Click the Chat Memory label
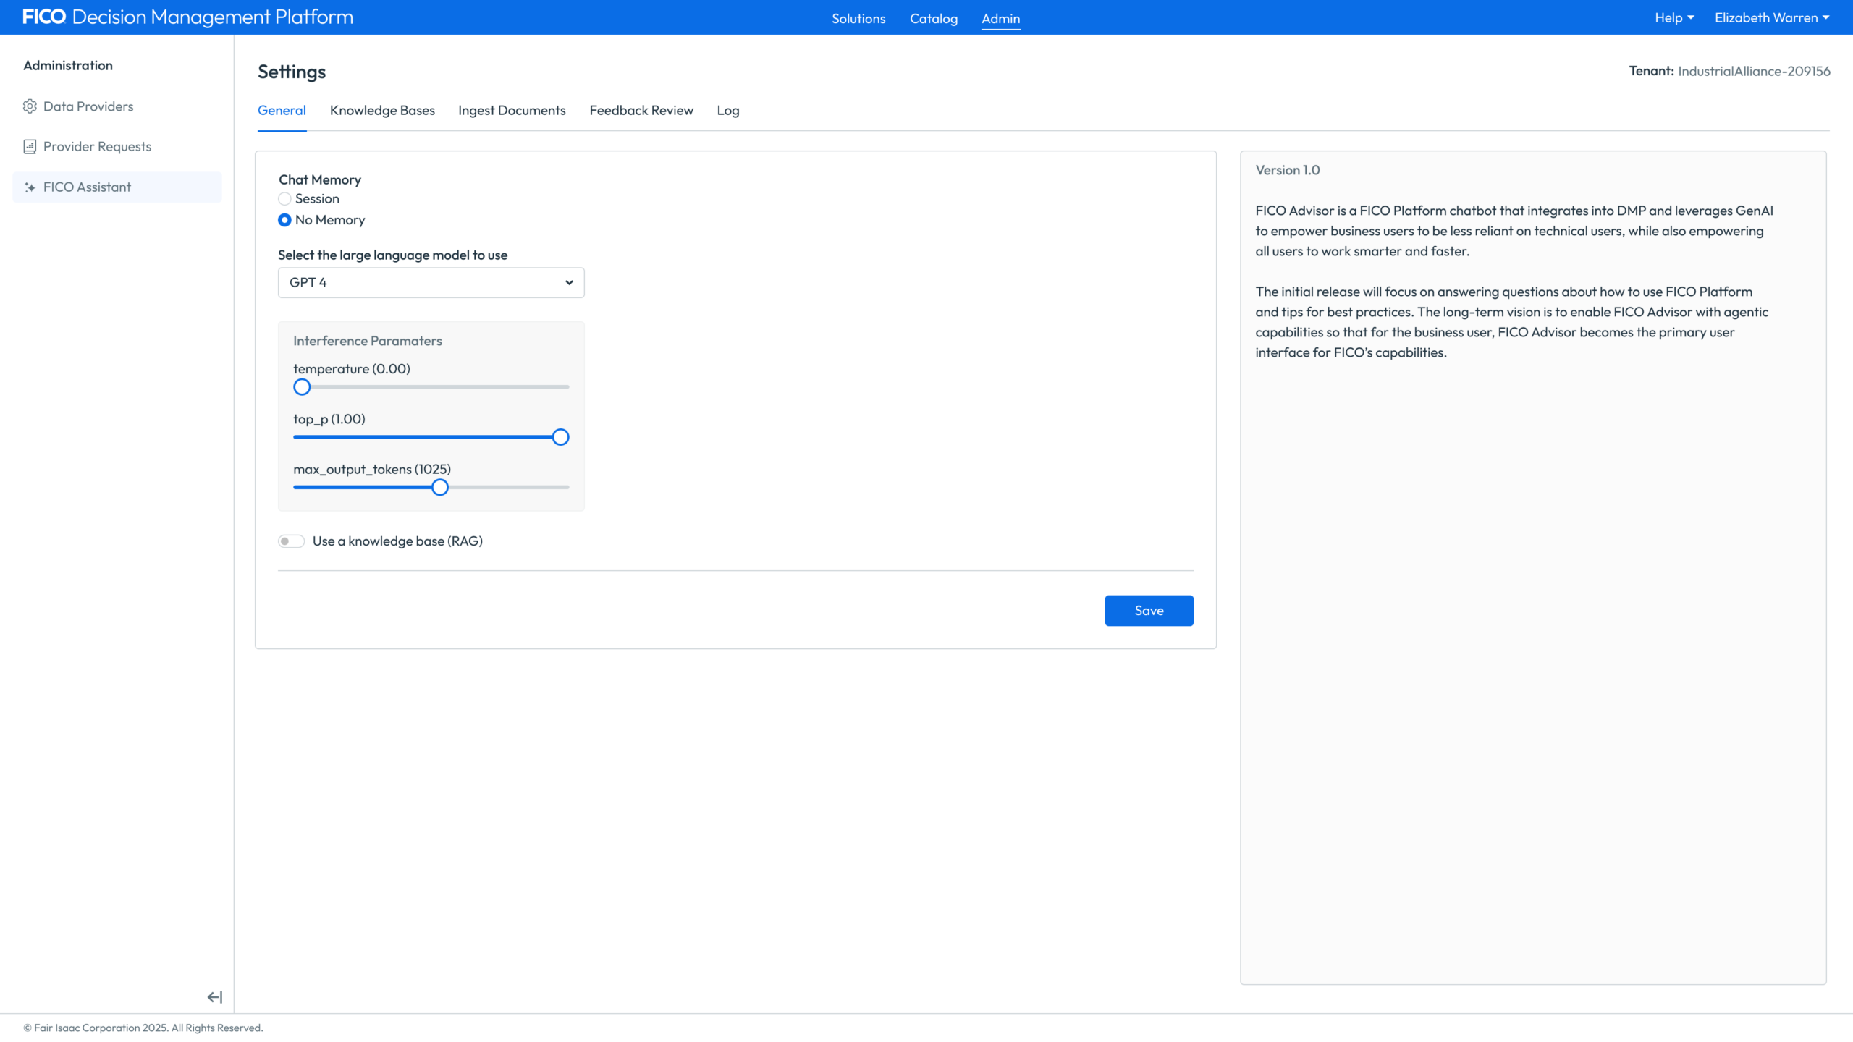Viewport: 1853px width, 1042px height. point(319,179)
